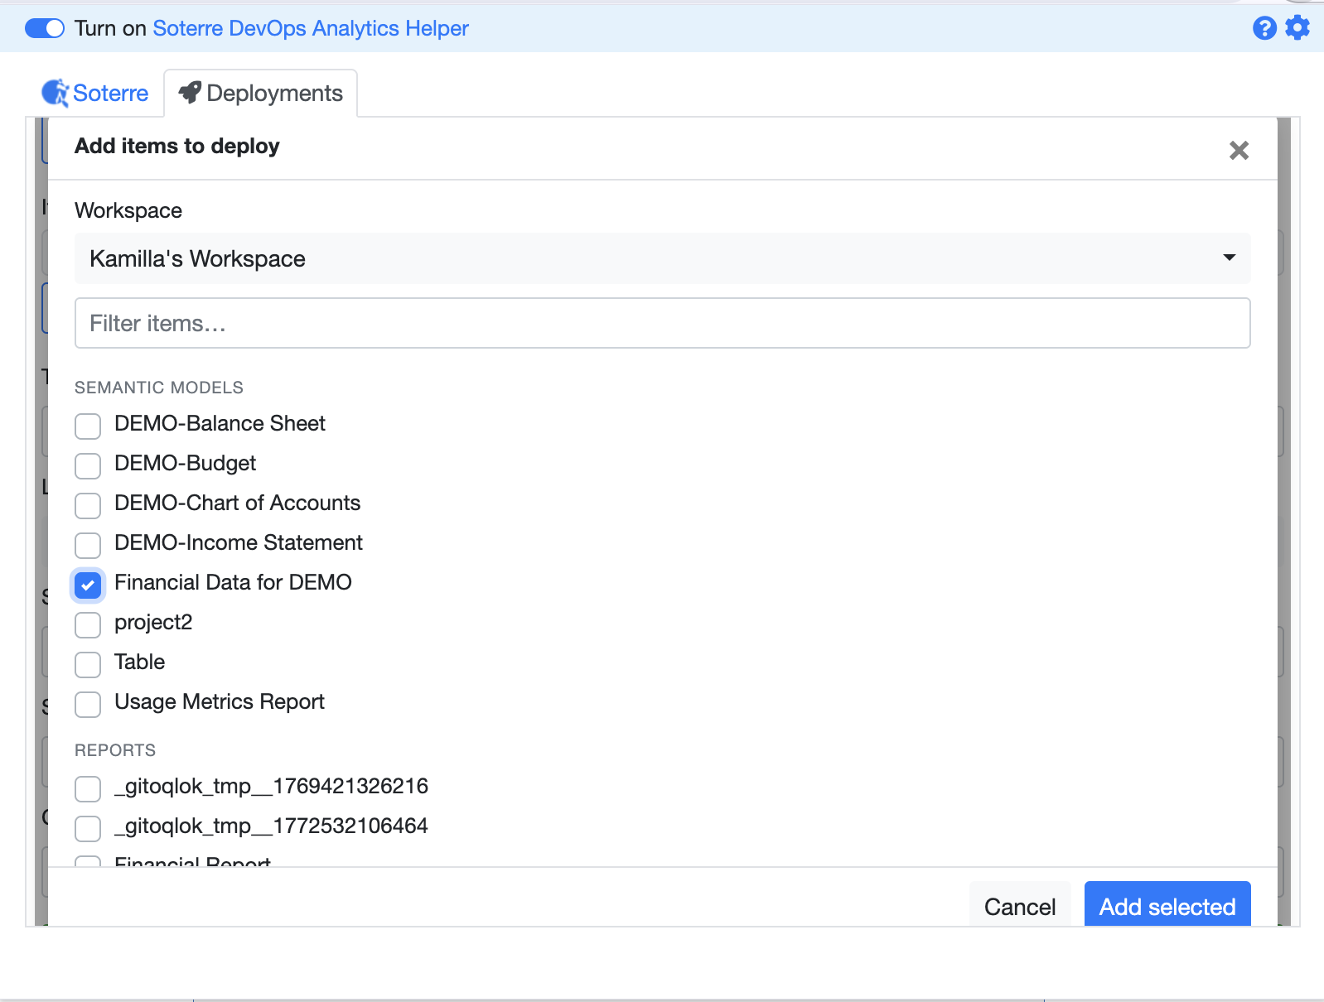Click the Financial Data for DEMO label
The height and width of the screenshot is (1002, 1324).
tap(233, 582)
